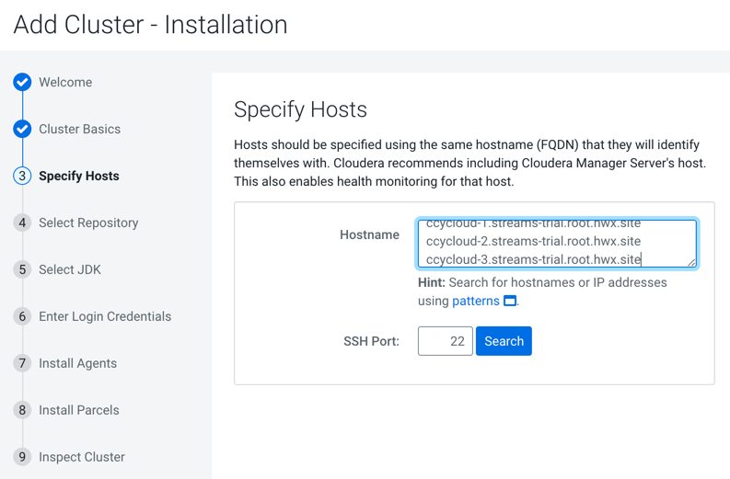Select the Select Repository step
Screen dimensions: 730x479
tap(88, 222)
